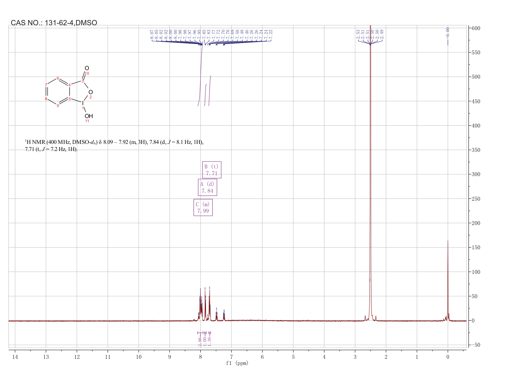The image size is (508, 392).
Task: Click x-axis tick label 8
Action: click(x=200, y=357)
